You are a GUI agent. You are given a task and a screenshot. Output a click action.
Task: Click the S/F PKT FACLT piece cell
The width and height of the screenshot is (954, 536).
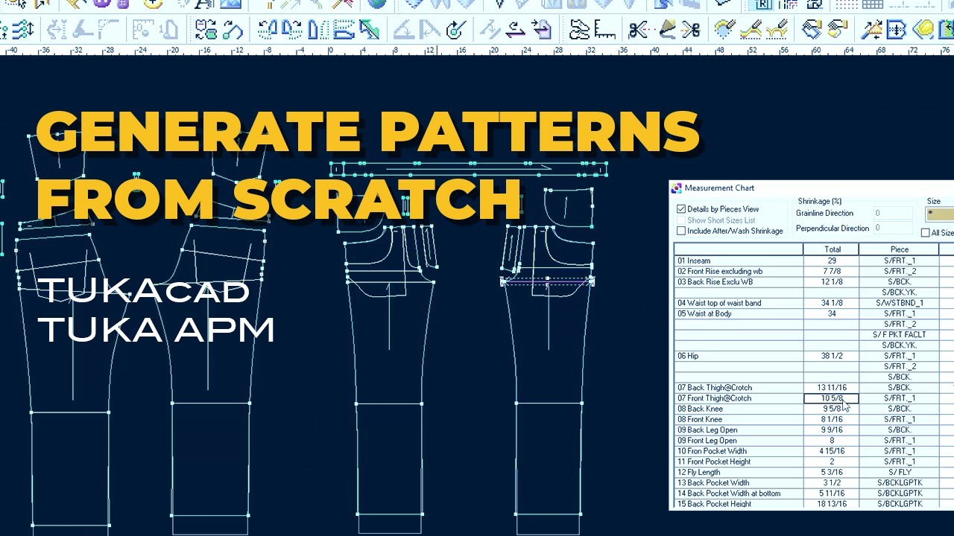tap(900, 335)
